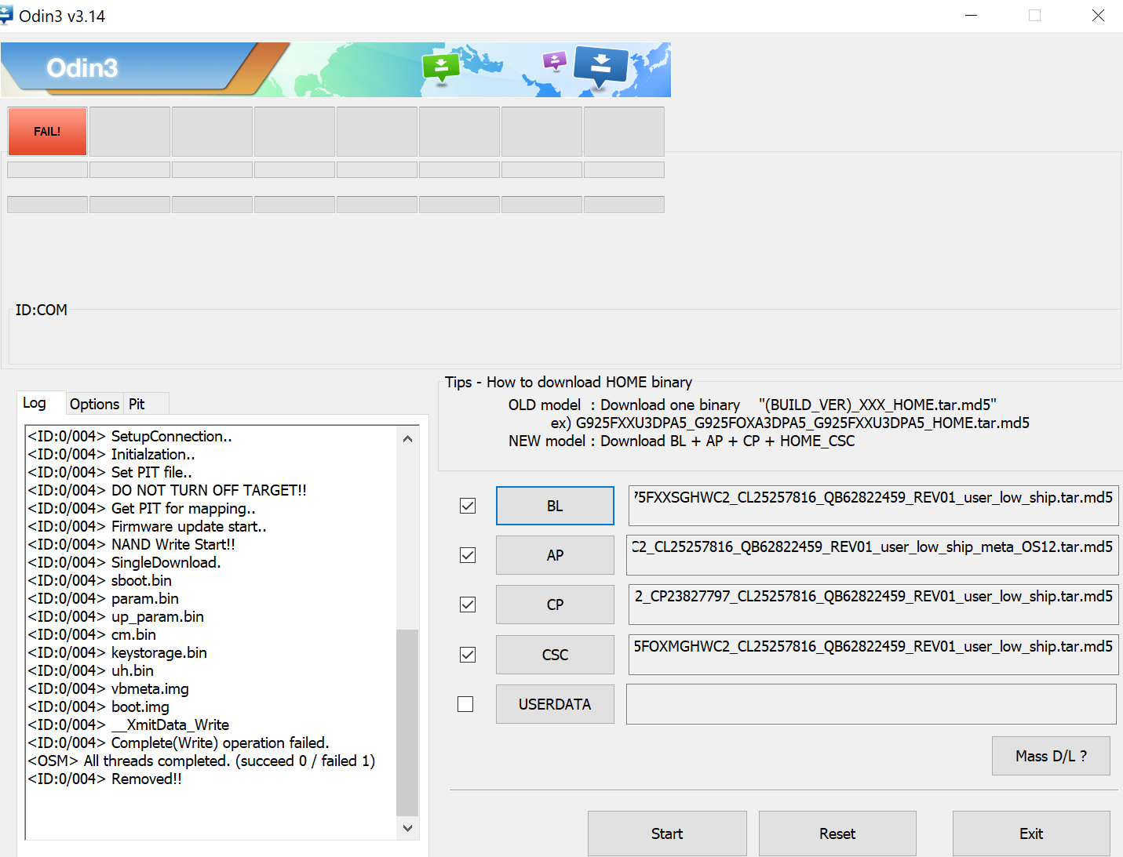Uncheck the CP checkbox
Viewport: 1123px width, 857px height.
[468, 605]
